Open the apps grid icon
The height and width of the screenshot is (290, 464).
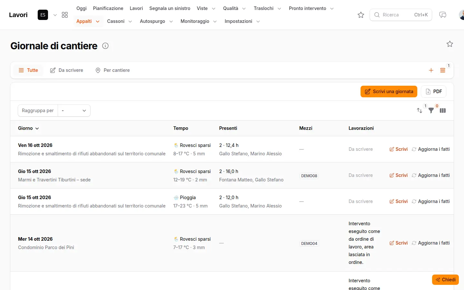tap(65, 15)
